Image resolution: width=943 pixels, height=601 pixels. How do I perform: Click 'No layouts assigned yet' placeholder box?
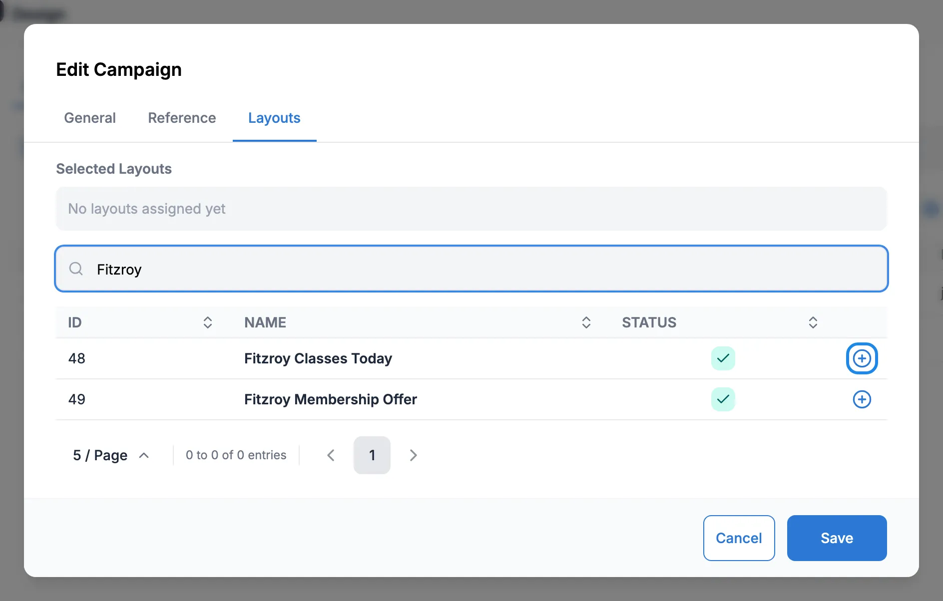pos(471,209)
